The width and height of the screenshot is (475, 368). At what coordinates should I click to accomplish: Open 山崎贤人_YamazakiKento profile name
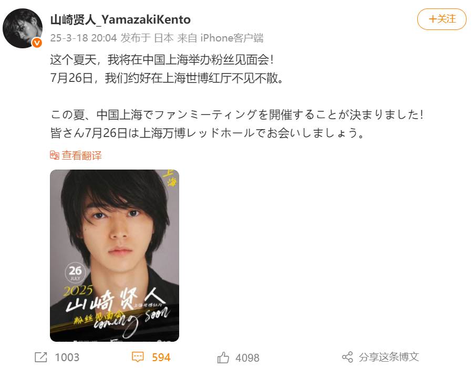click(x=120, y=19)
